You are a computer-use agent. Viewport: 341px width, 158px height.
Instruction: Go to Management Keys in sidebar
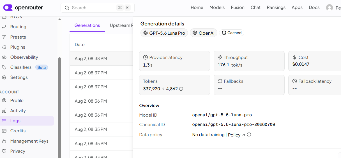(29, 141)
